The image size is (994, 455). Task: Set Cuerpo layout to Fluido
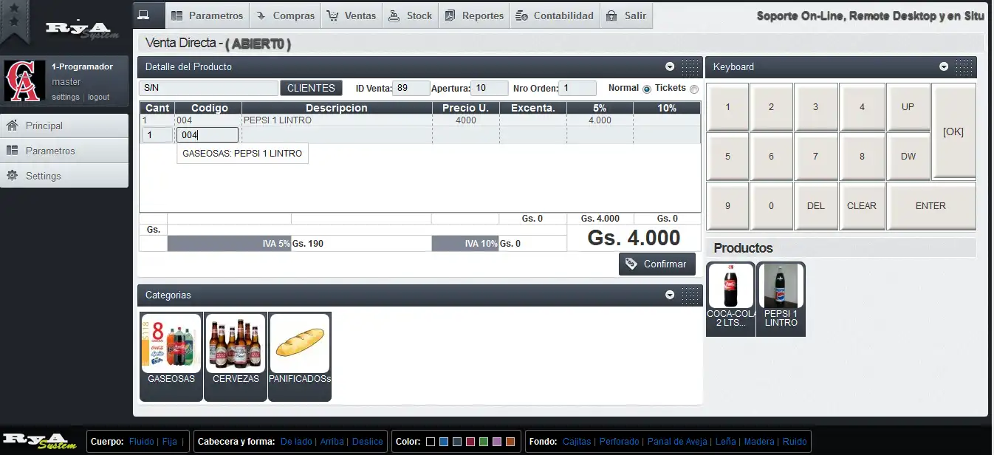click(x=142, y=442)
